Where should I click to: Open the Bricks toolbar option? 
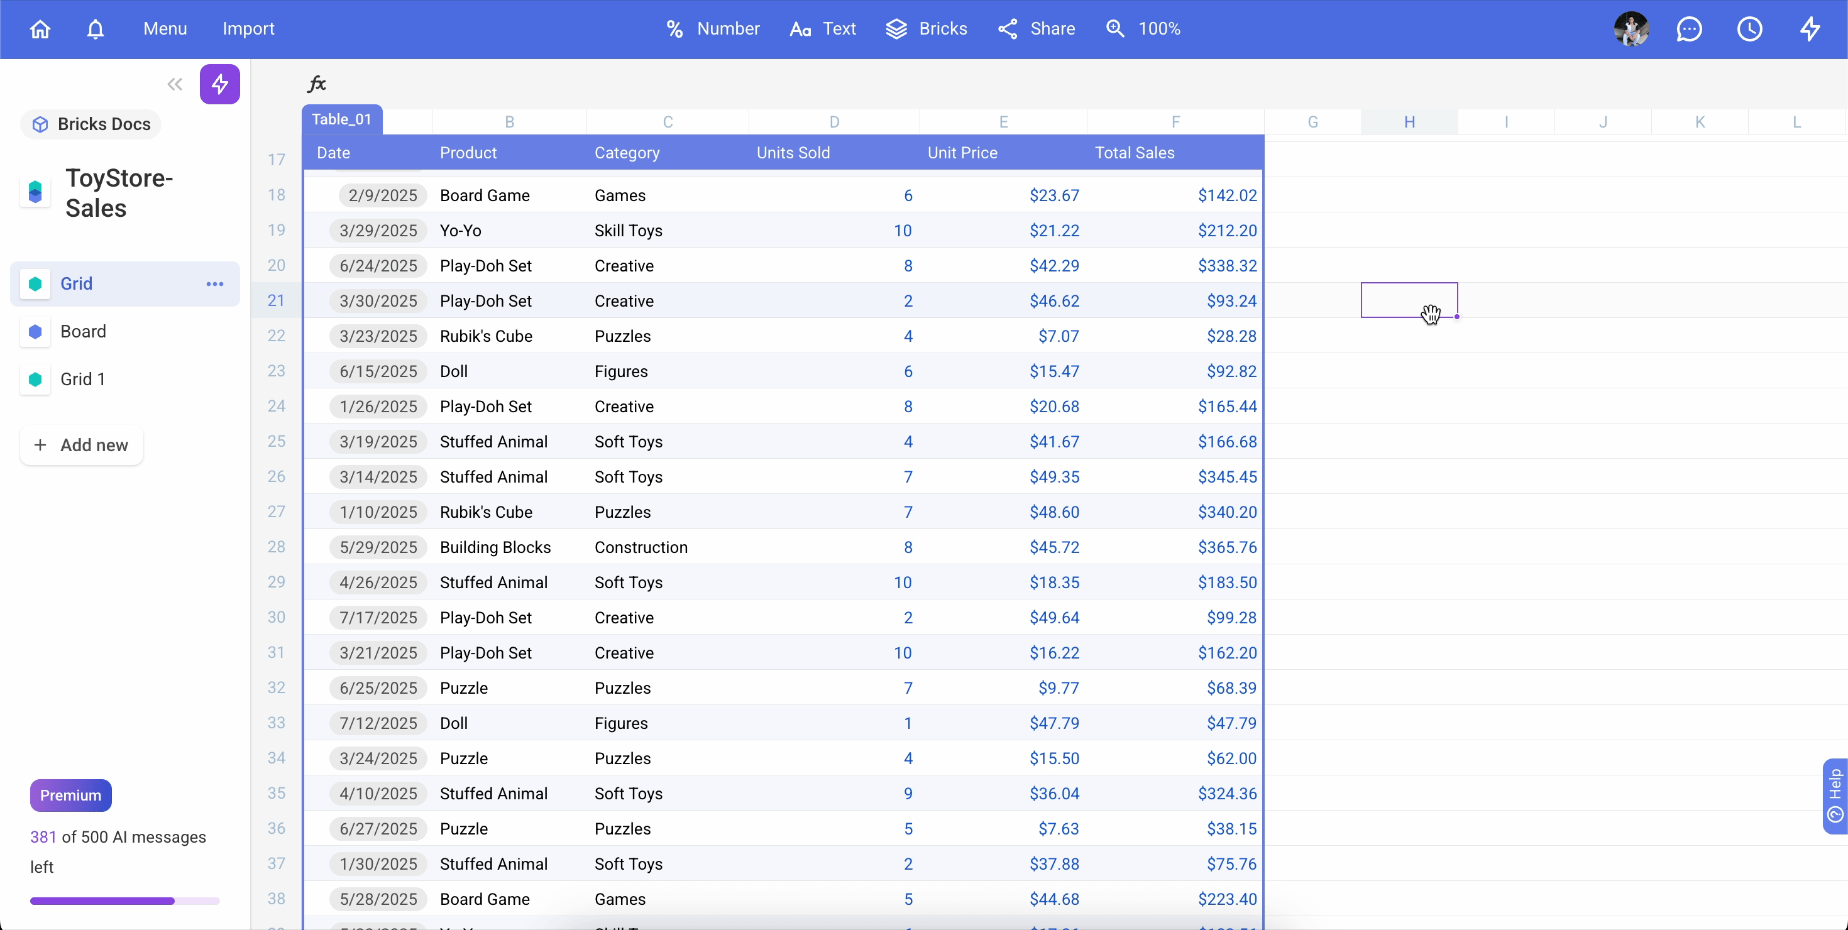click(926, 29)
